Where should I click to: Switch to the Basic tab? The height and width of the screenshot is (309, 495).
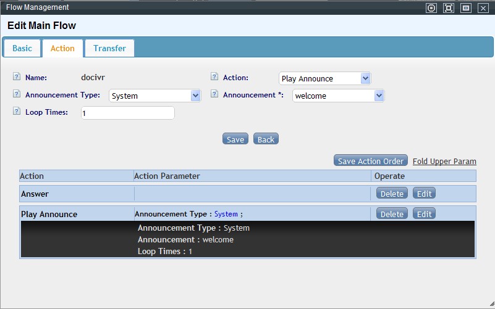22,48
